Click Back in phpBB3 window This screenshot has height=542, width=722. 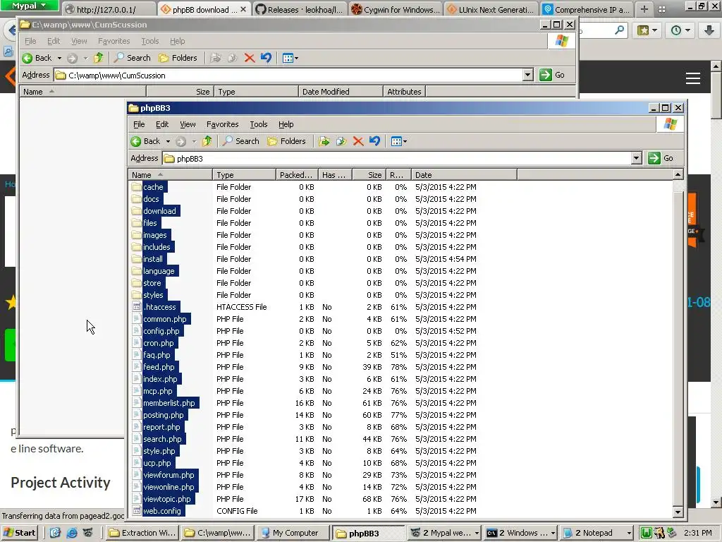(145, 141)
